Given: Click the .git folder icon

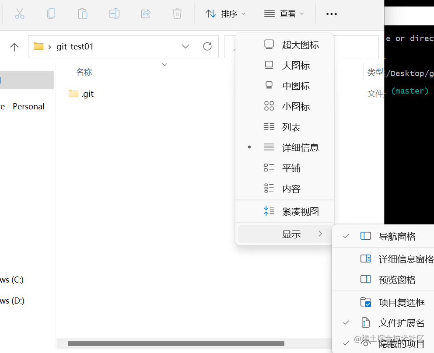Looking at the screenshot, I should pos(73,94).
